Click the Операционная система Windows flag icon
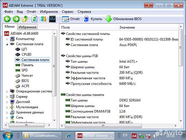The image size is (186, 140). pos(12,91)
